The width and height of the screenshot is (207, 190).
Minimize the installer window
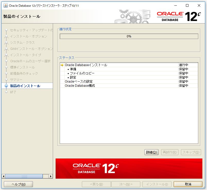pos(176,6)
